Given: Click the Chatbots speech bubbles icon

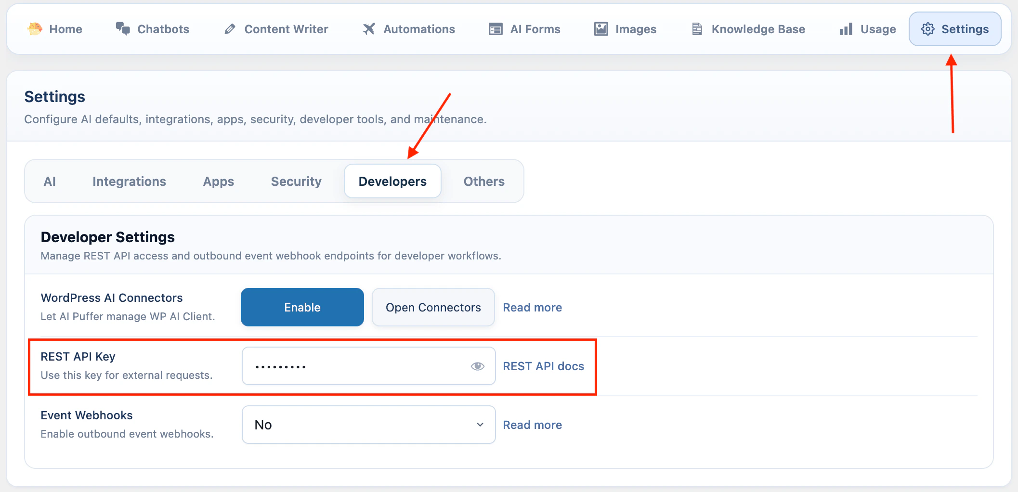Looking at the screenshot, I should tap(123, 29).
